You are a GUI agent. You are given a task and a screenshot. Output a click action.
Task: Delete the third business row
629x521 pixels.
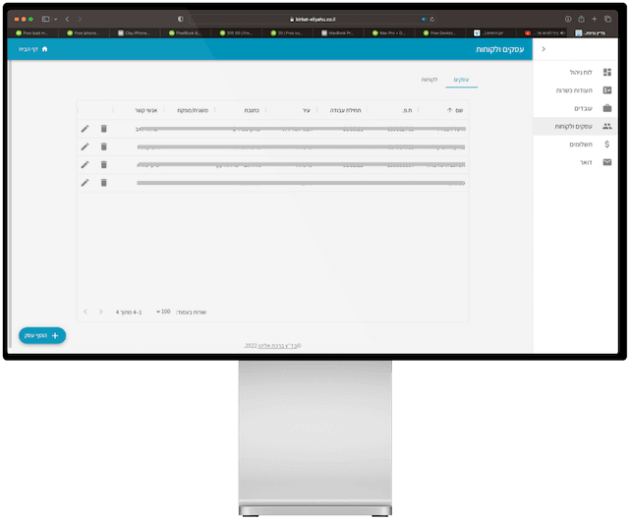(104, 165)
